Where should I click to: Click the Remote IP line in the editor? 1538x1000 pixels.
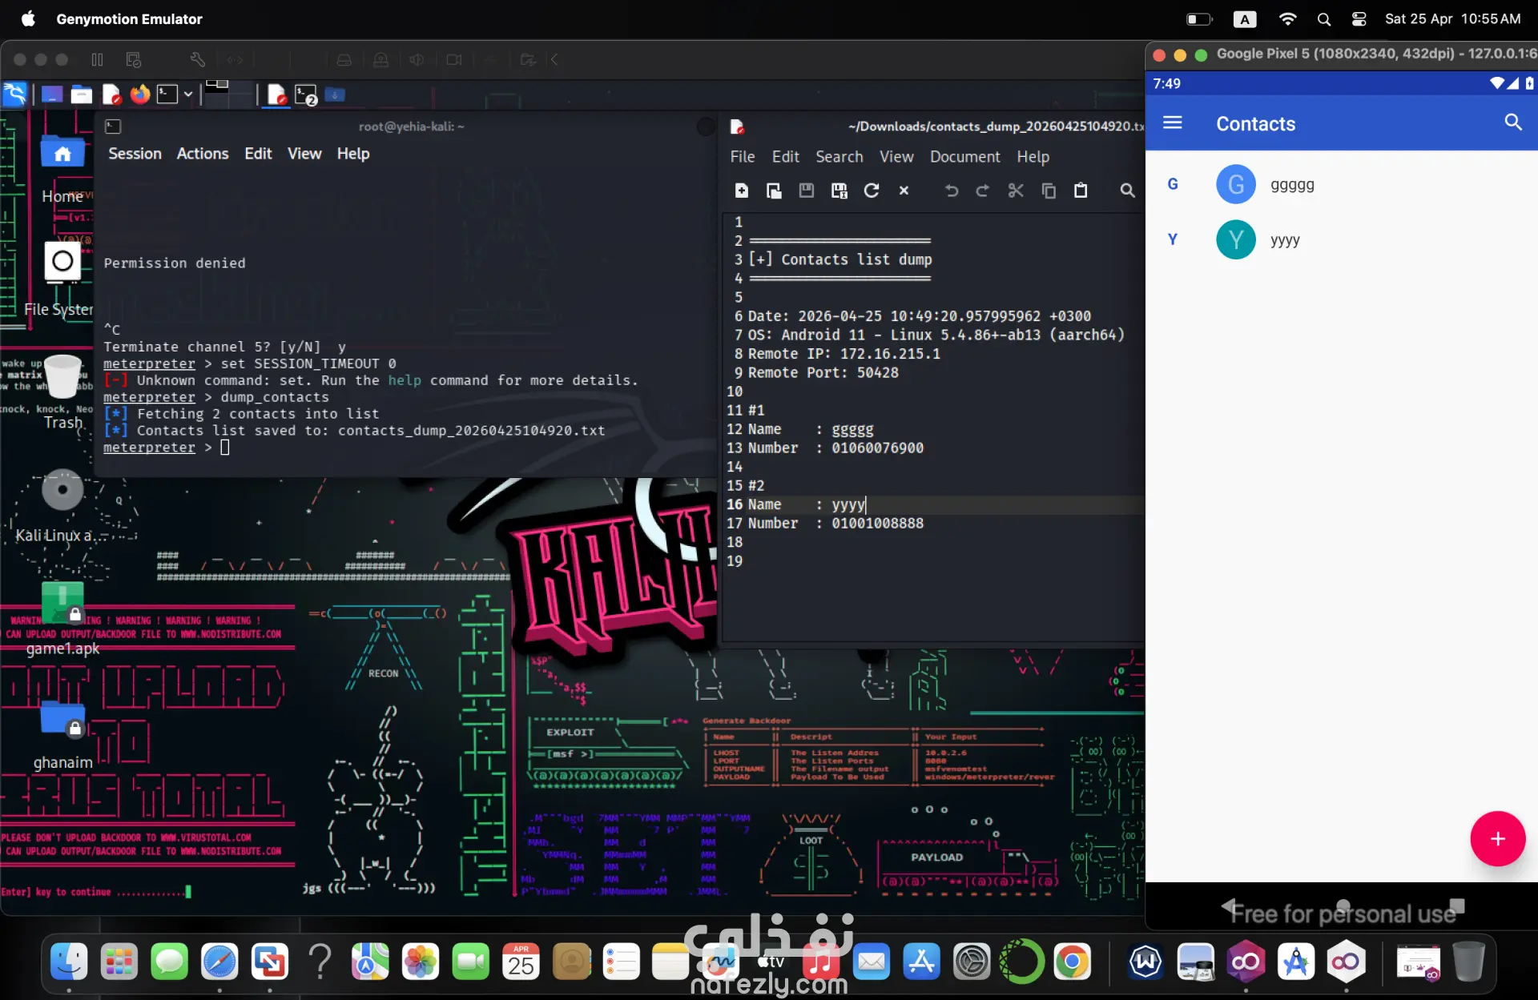[843, 354]
